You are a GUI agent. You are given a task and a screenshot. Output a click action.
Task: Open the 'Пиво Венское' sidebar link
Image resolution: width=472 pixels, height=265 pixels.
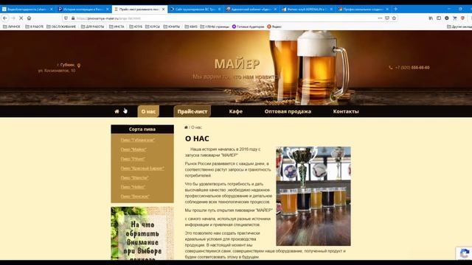pos(135,197)
